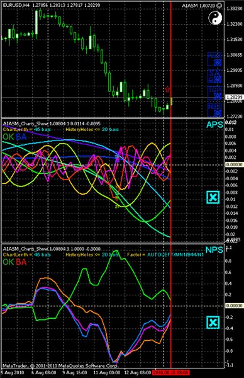Click the 9 Aug 16:00 time axis label

tap(74, 373)
